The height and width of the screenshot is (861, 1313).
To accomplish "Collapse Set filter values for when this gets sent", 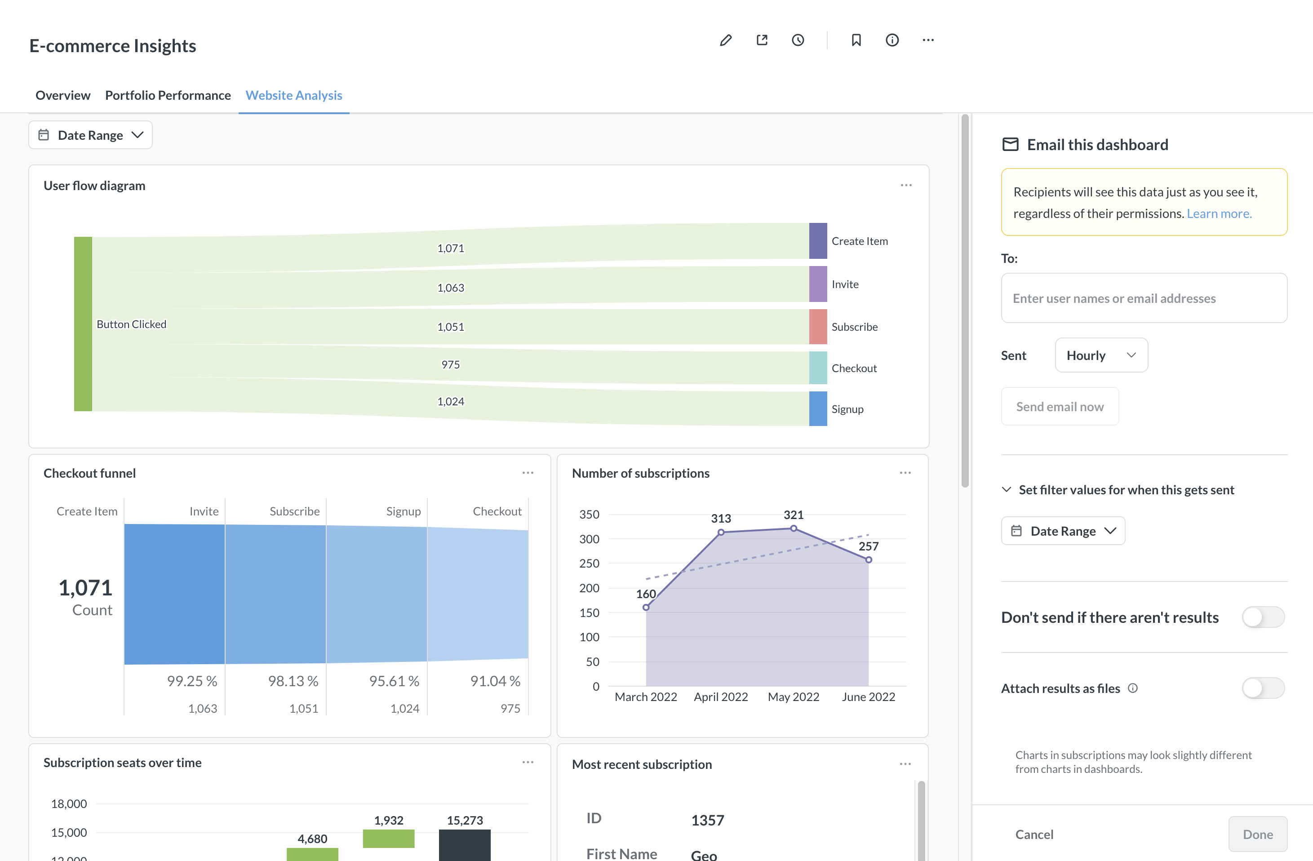I will (1118, 490).
